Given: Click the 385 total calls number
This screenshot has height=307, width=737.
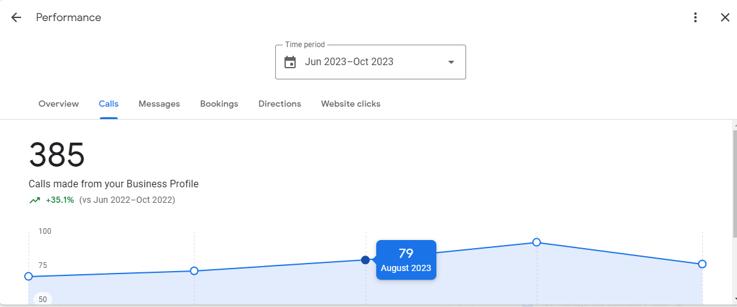Looking at the screenshot, I should coord(57,154).
